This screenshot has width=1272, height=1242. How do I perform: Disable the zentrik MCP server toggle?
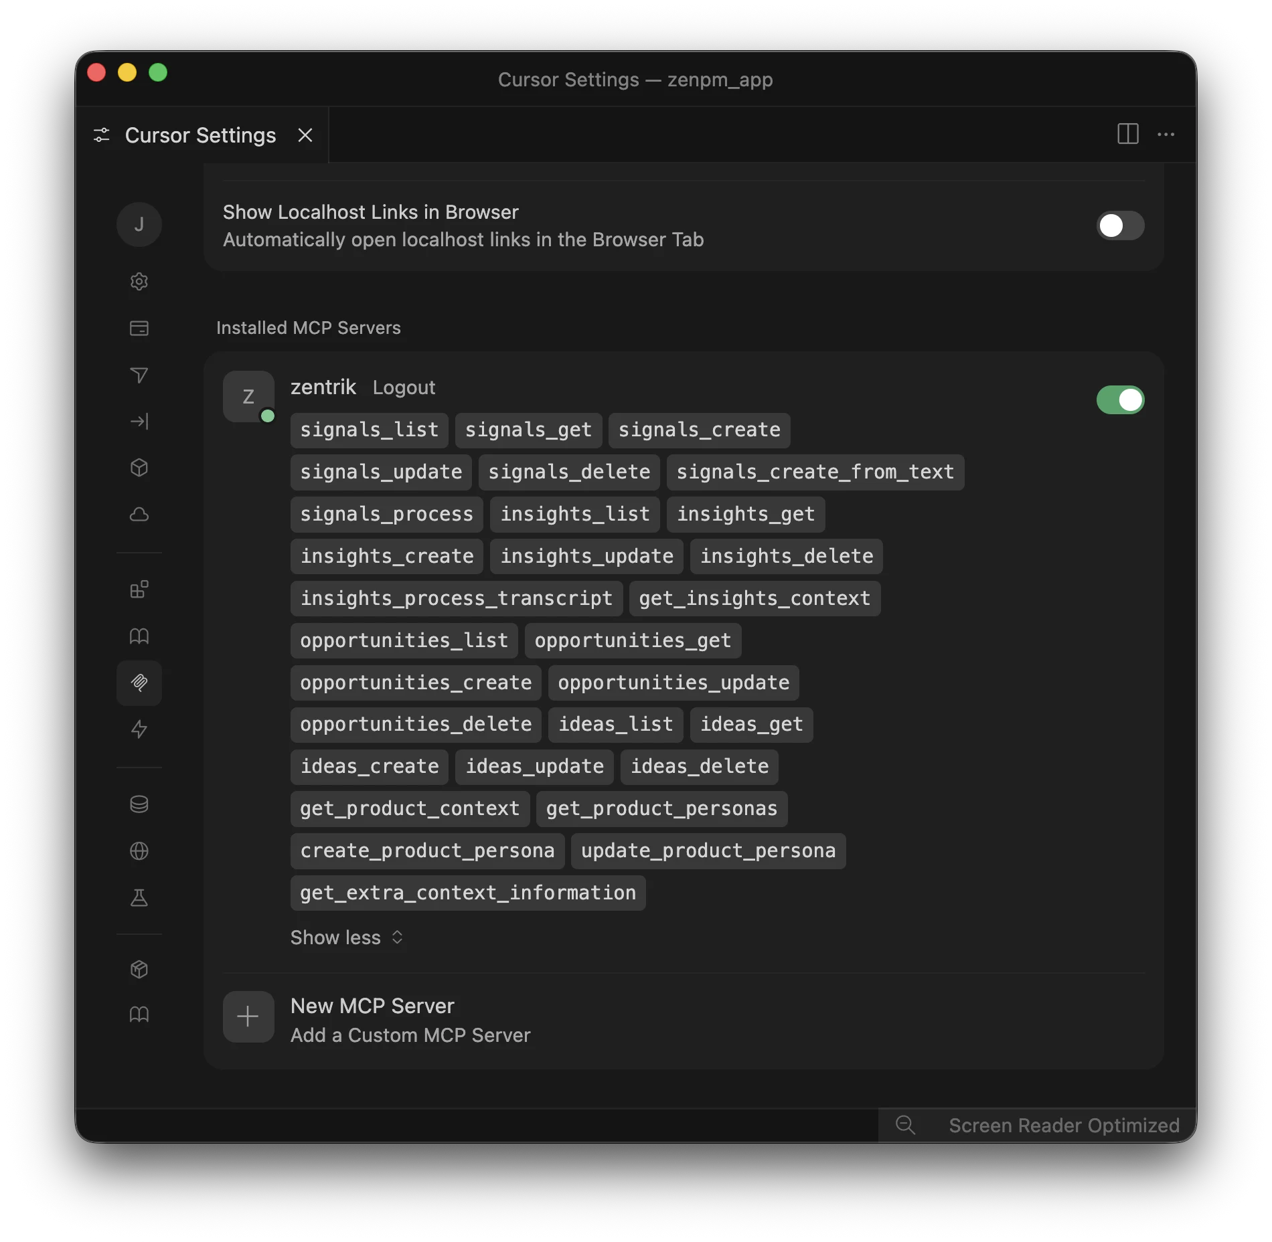(x=1120, y=400)
